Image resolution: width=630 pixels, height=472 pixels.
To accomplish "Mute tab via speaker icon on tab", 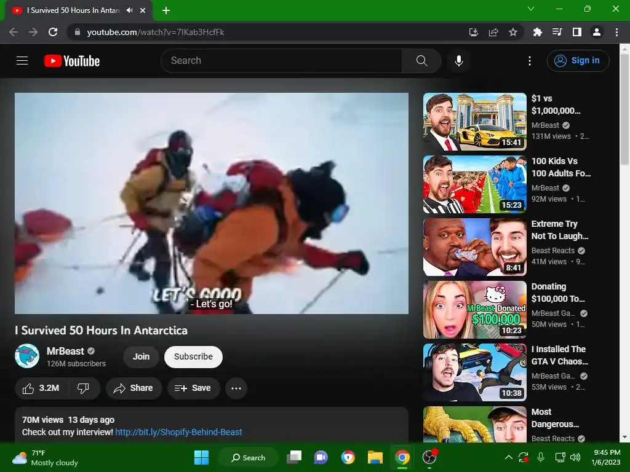I will [x=129, y=10].
